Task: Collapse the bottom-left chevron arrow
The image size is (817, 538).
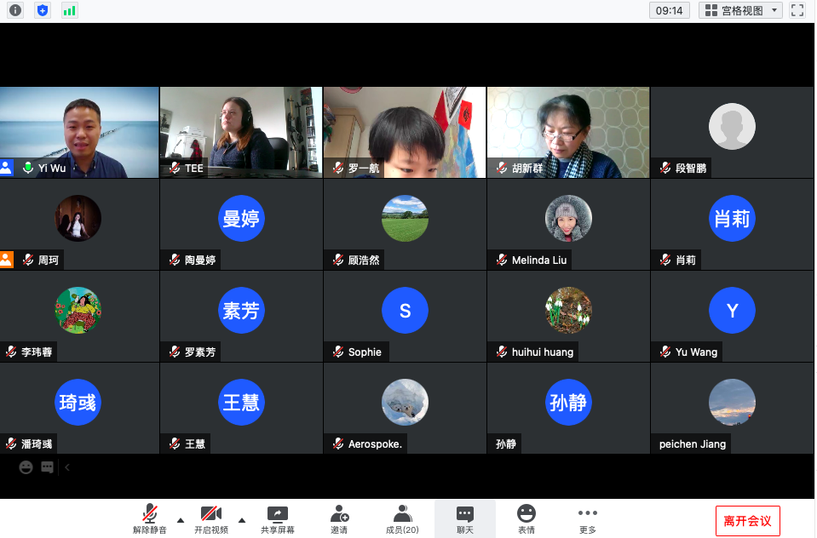Action: click(x=67, y=467)
